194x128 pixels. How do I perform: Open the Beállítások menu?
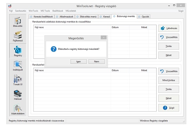pos(57,11)
